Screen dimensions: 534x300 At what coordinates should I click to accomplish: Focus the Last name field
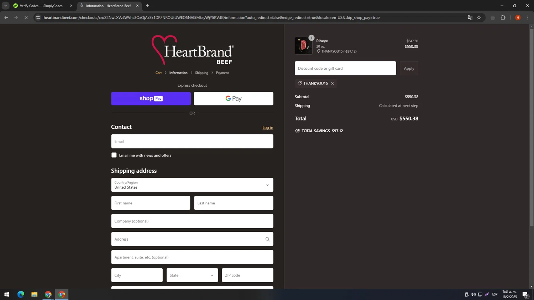234,203
